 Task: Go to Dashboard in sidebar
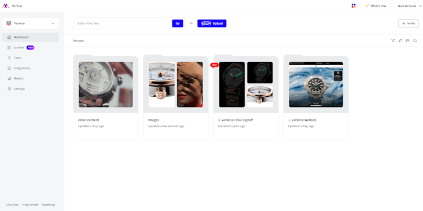tap(30, 37)
